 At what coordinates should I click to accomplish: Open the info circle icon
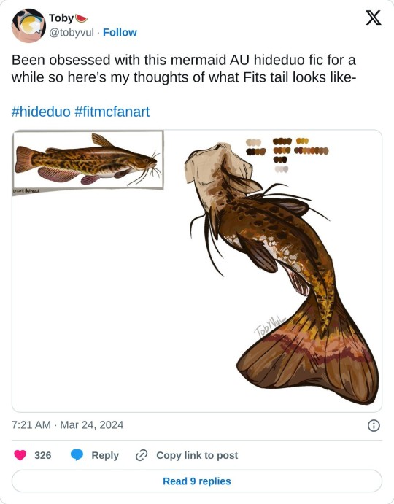(x=374, y=425)
